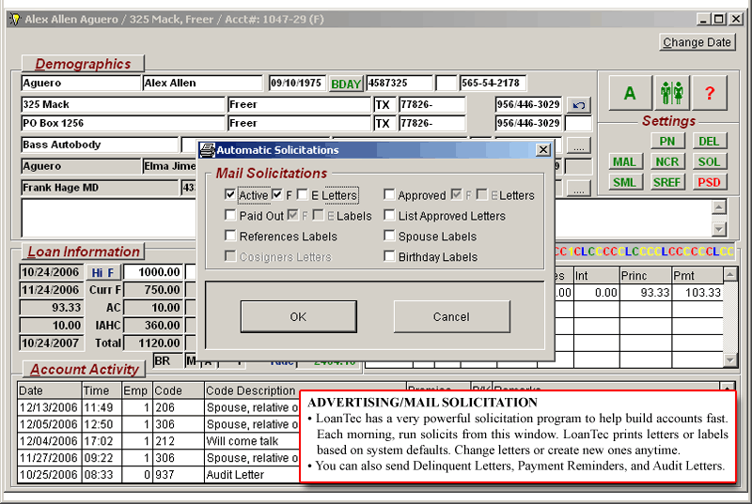Click the birth date field 09/10/1975

297,83
